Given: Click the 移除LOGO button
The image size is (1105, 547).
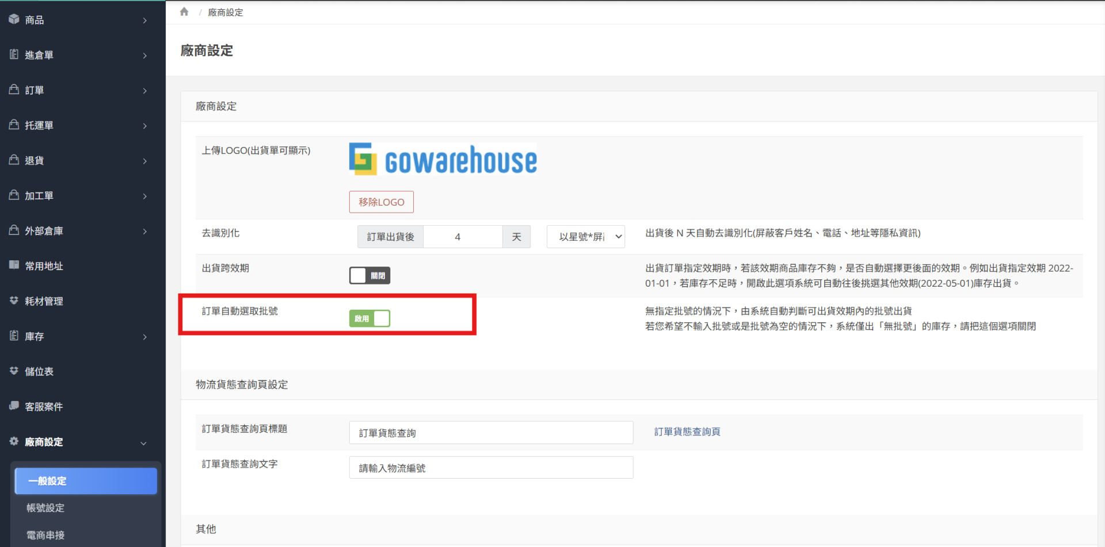Looking at the screenshot, I should (381, 202).
